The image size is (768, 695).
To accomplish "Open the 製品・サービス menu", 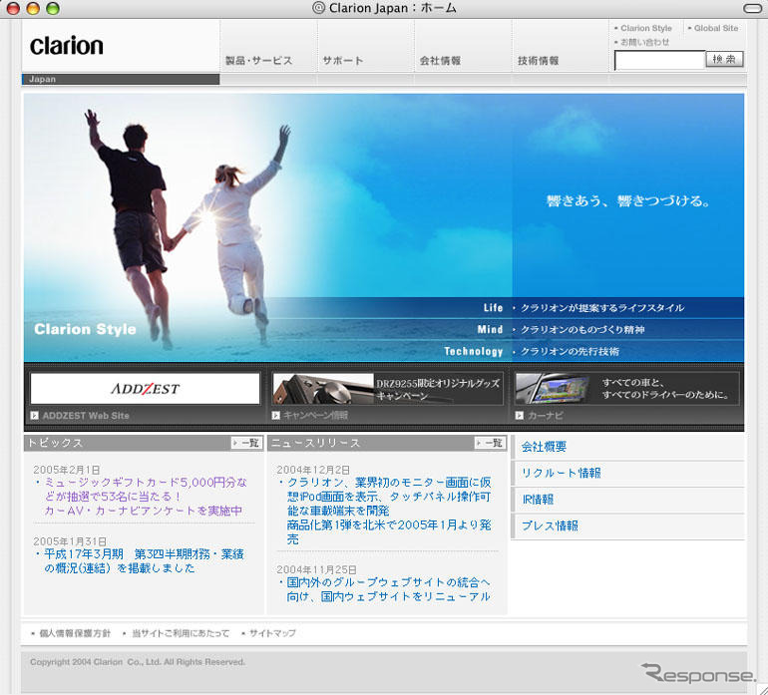I will coord(258,61).
